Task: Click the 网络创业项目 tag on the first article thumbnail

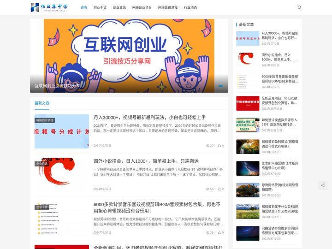Action: 45,120
